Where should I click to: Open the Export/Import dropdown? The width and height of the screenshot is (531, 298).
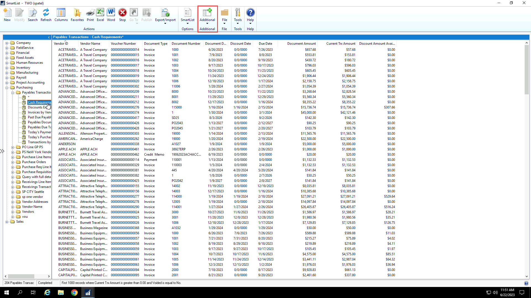click(165, 16)
